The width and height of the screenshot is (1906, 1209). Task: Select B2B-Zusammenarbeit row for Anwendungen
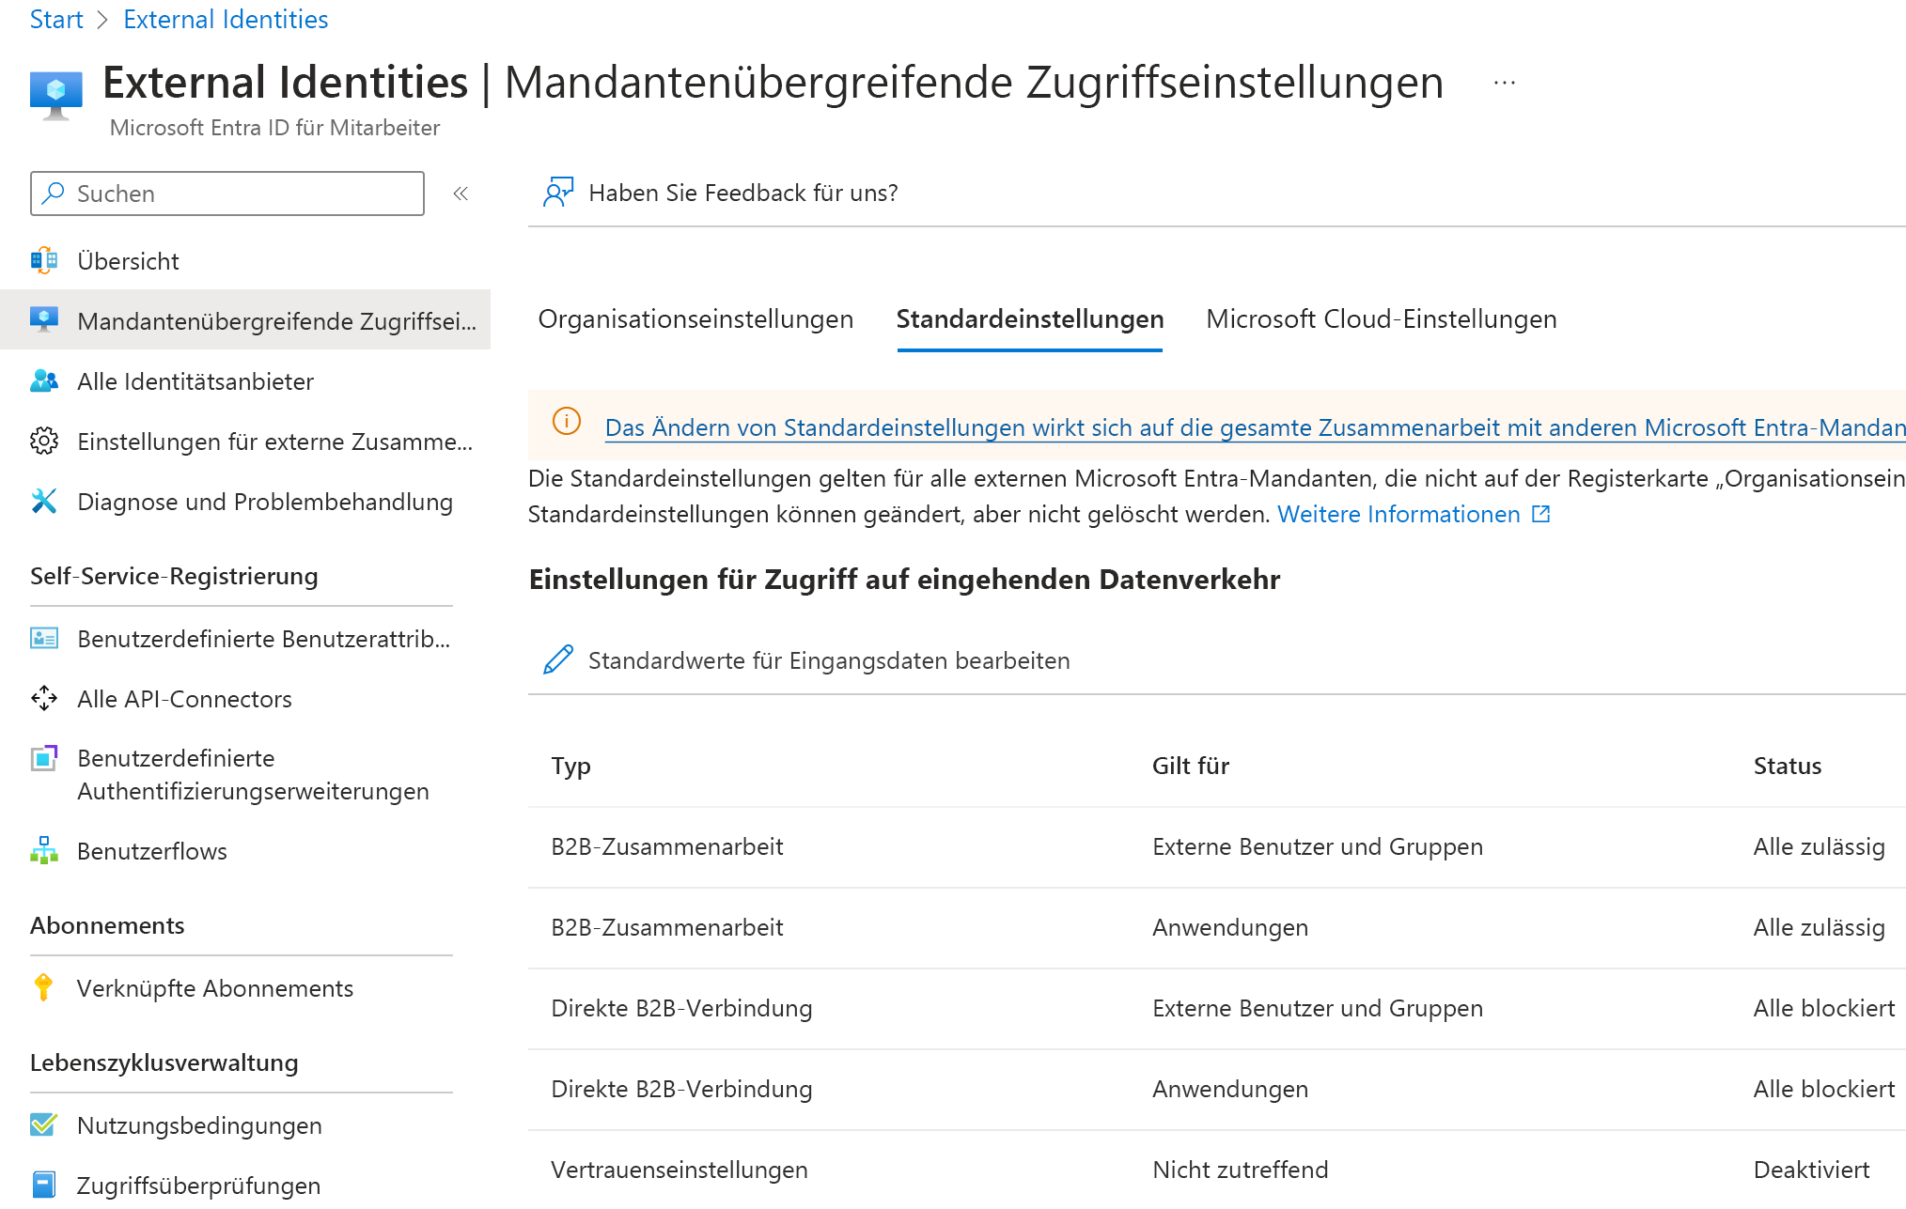(x=1217, y=927)
